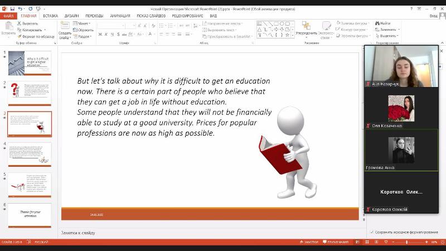Switch to the ВСТАВКА ribbon tab

[x=50, y=16]
